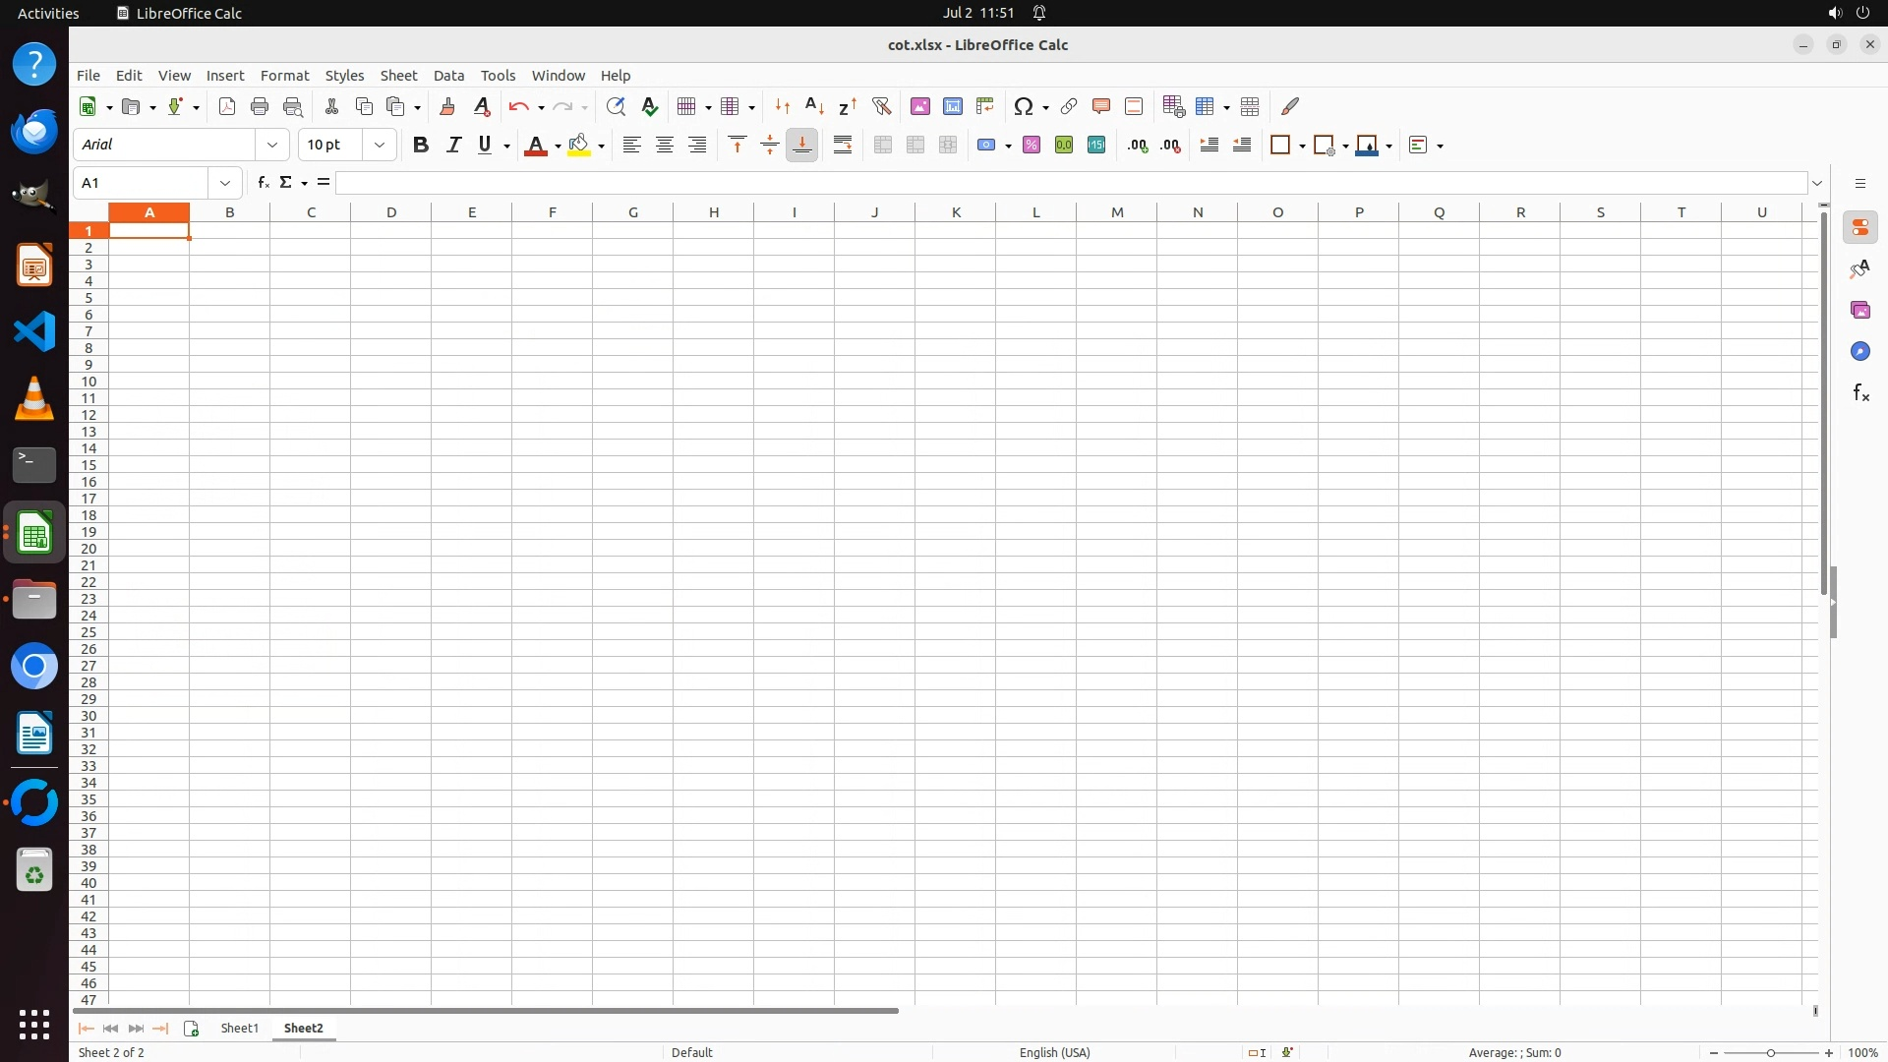
Task: Expand the Font Name dropdown
Action: click(x=272, y=146)
